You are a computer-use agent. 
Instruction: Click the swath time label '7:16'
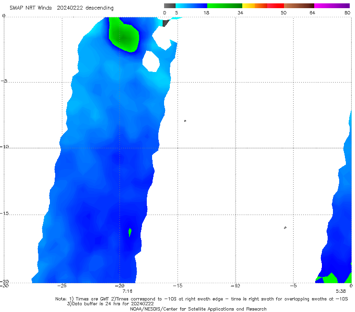[x=127, y=291]
